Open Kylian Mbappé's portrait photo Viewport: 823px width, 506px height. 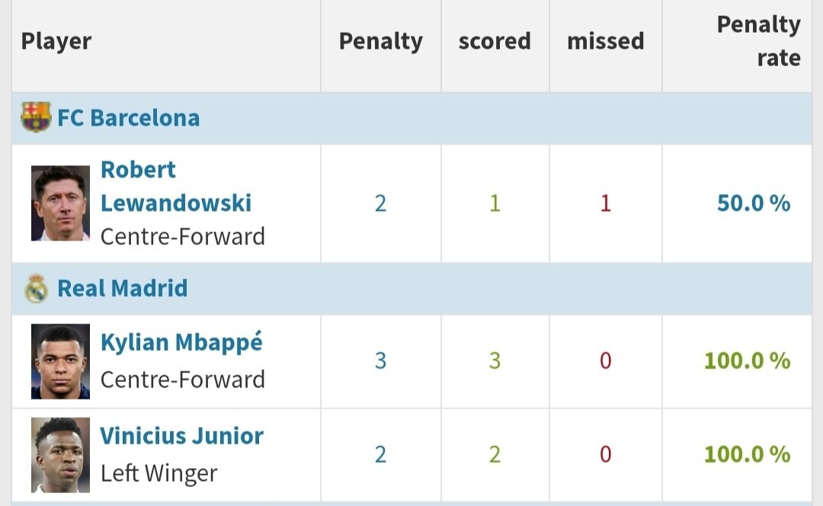[60, 361]
